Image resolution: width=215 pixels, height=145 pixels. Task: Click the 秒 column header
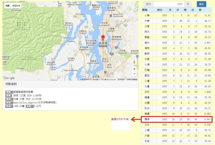pos(200,10)
